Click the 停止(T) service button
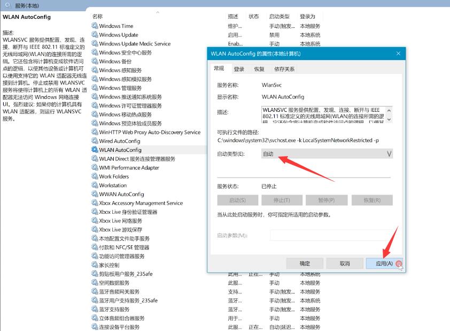450x331 pixels. 282,200
